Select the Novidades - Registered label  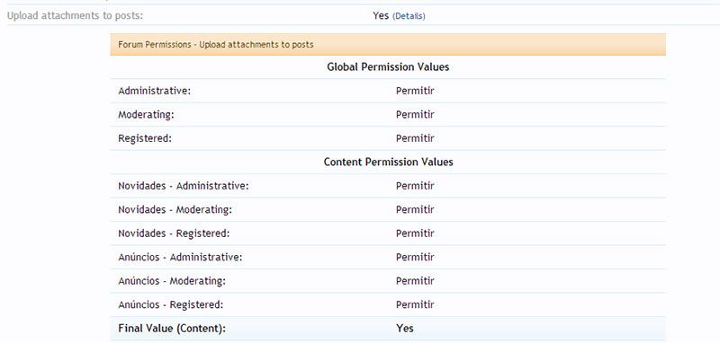coord(174,233)
